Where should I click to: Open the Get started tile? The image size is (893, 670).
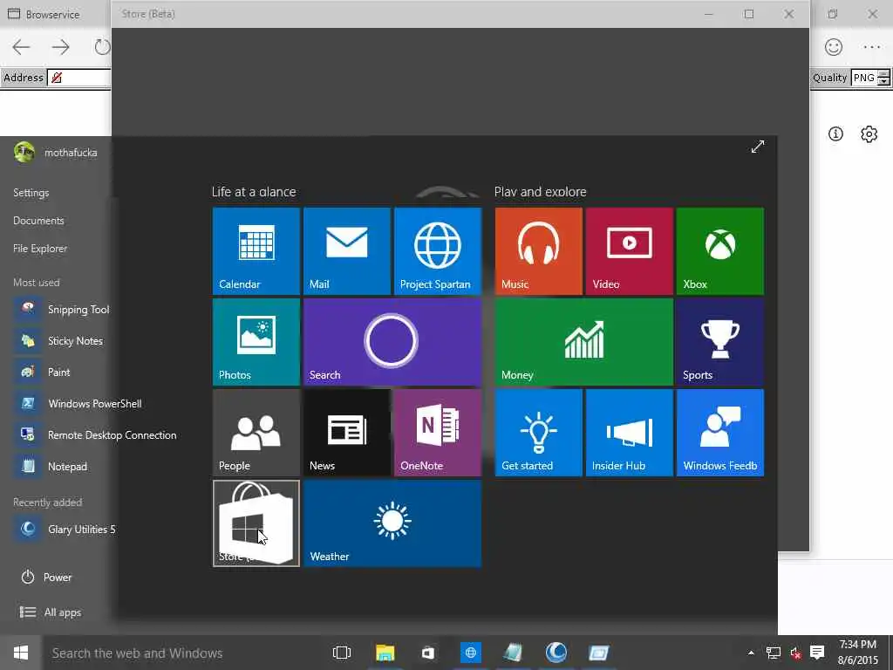click(x=539, y=433)
